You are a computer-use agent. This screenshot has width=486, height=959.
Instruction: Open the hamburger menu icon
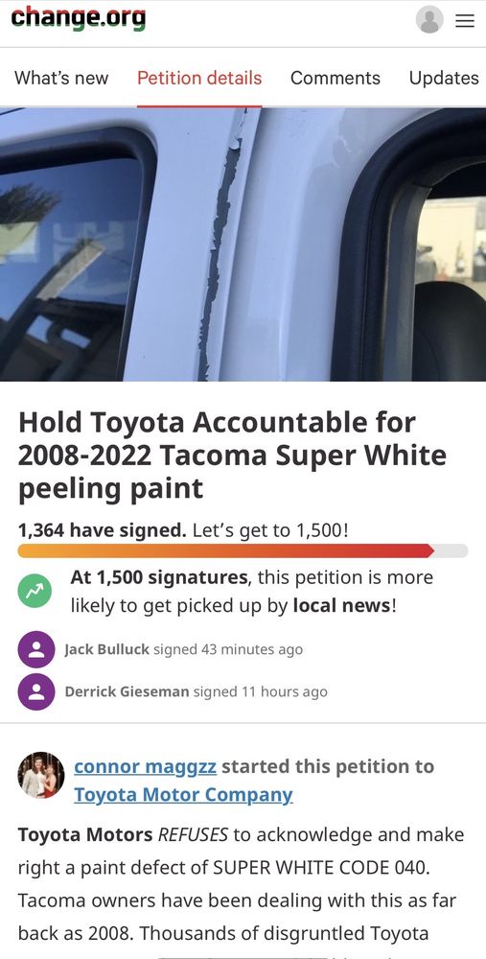465,21
